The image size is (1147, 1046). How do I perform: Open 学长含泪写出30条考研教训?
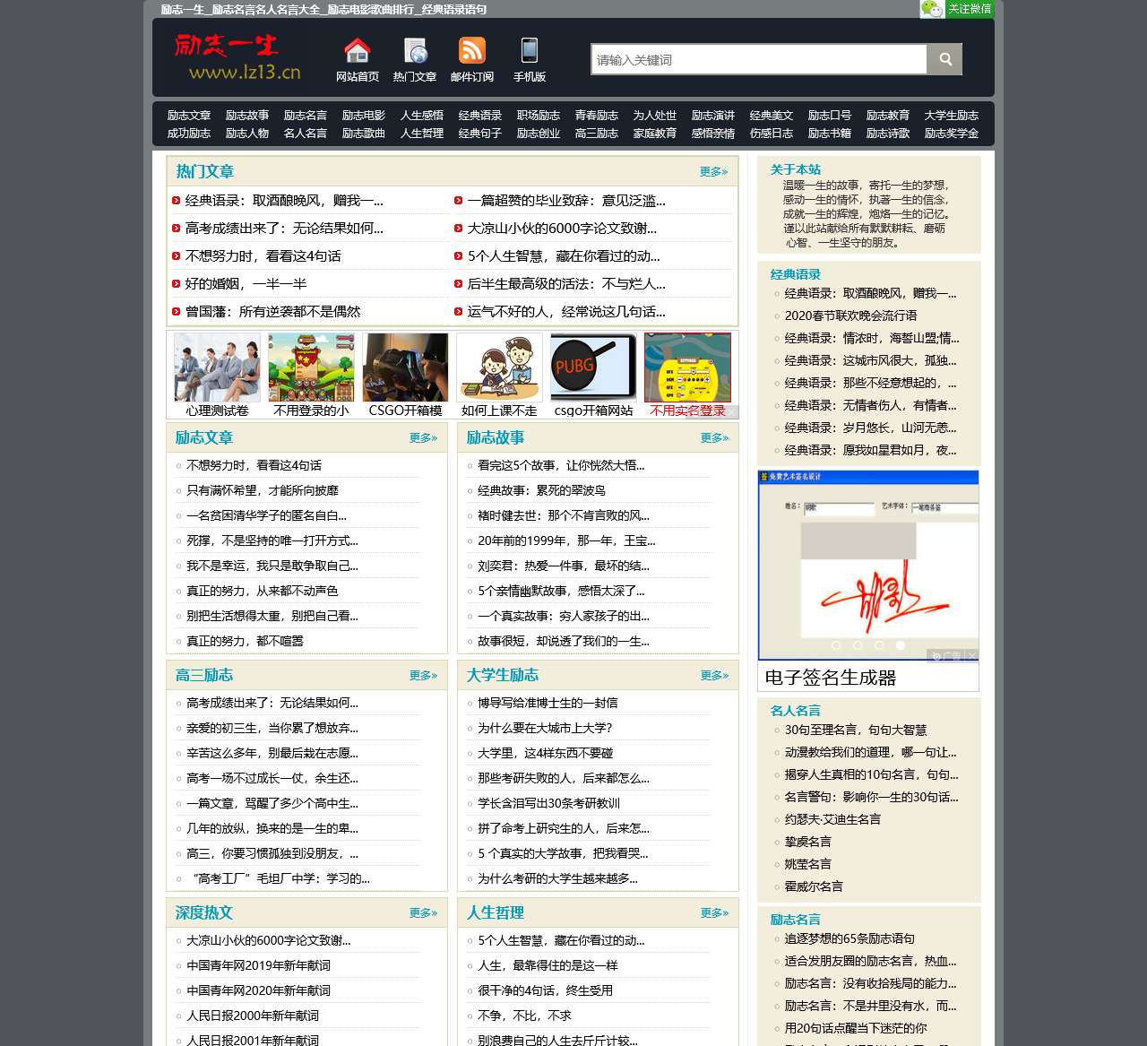548,804
